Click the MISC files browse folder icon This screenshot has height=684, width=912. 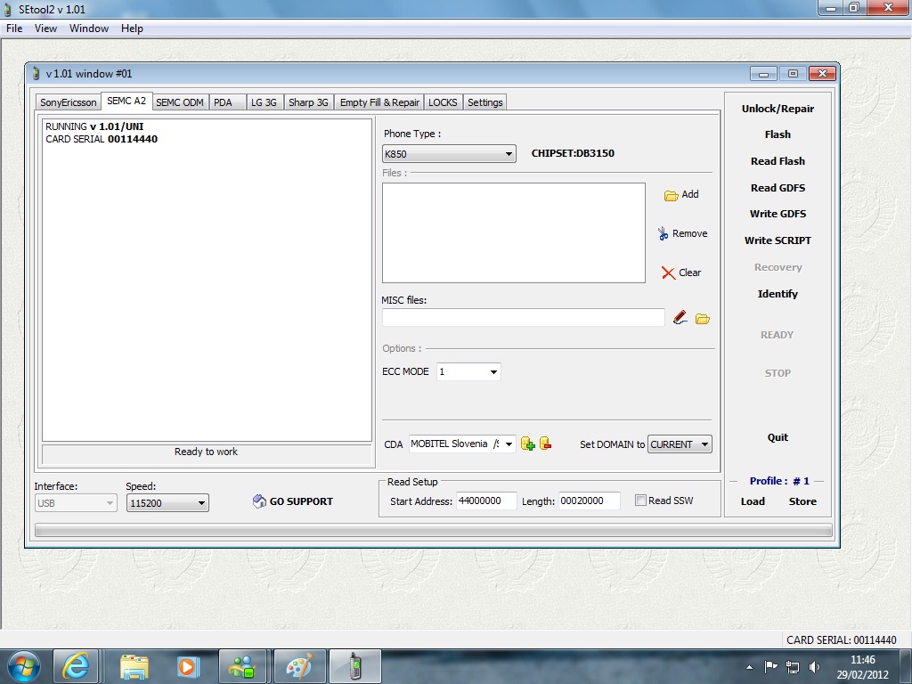pyautogui.click(x=703, y=319)
